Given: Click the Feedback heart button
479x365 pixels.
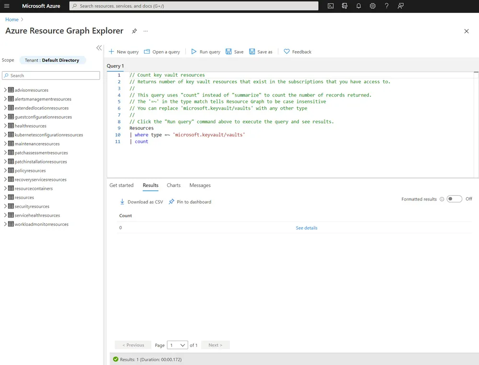Looking at the screenshot, I should (x=297, y=52).
